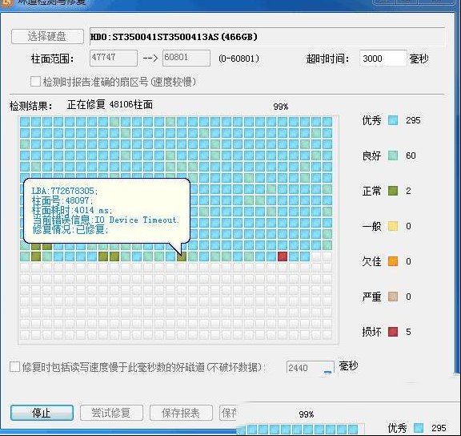Screen dimensions: 461x436
Task: Click the 保存报表 button
Action: (181, 413)
